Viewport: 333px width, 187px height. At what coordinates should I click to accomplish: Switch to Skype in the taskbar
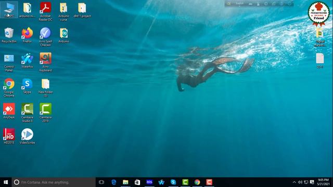tap(173, 182)
